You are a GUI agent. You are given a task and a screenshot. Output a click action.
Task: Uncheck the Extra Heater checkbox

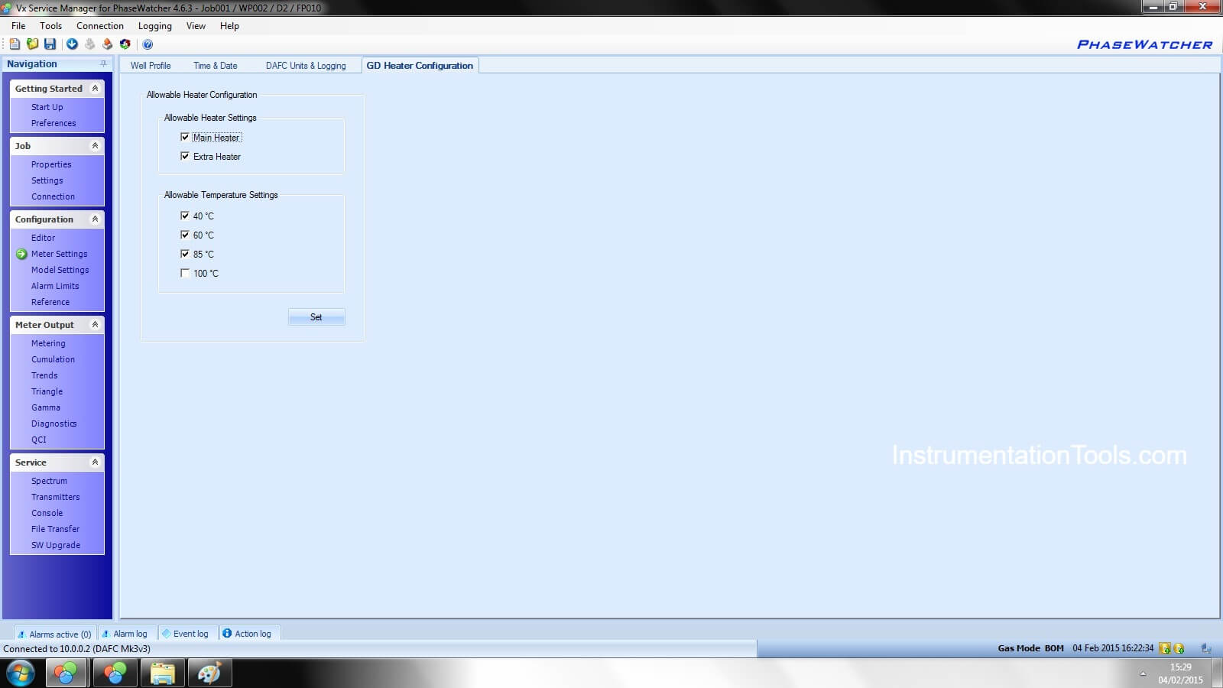click(x=184, y=156)
